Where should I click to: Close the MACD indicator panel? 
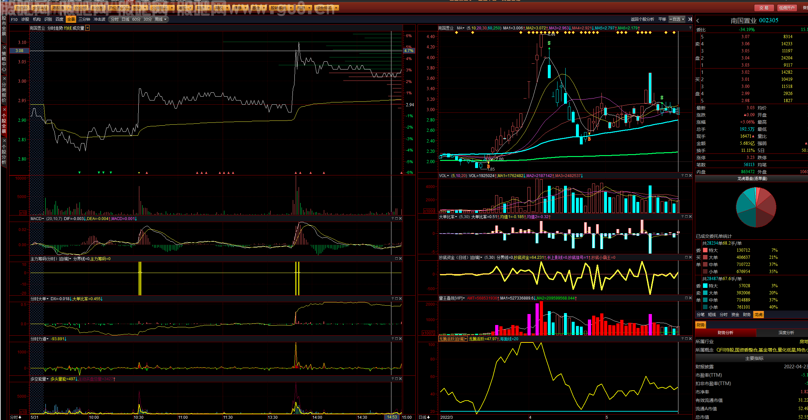(400, 219)
